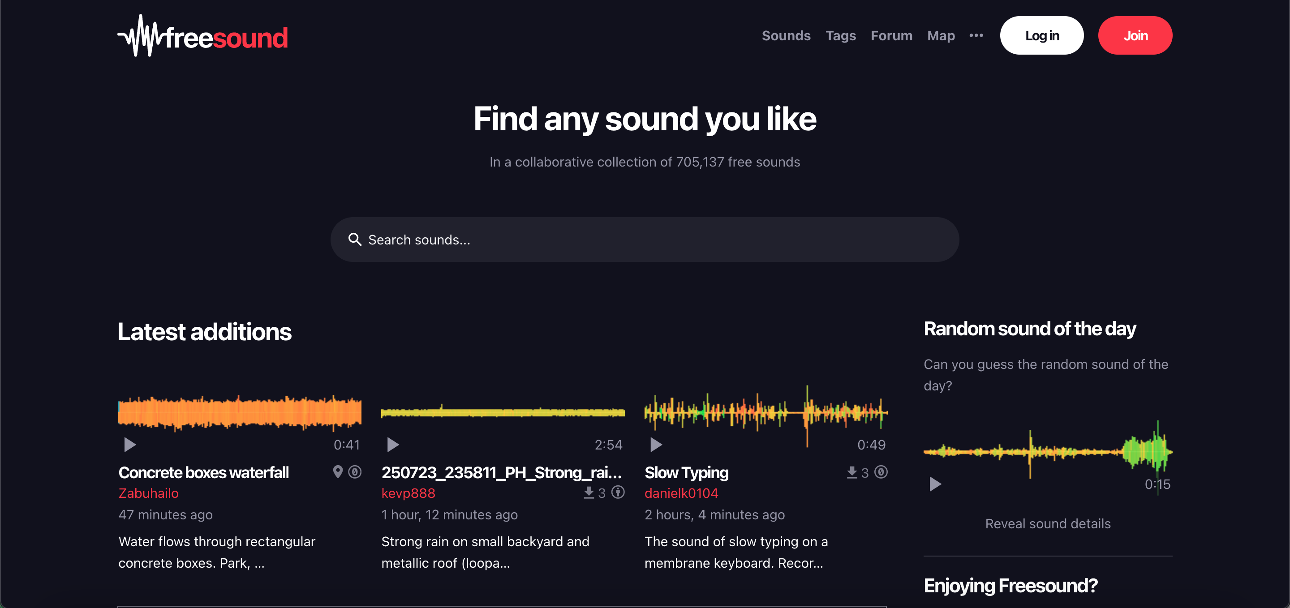This screenshot has width=1290, height=608.
Task: Open the Sounds navigation item
Action: click(786, 35)
